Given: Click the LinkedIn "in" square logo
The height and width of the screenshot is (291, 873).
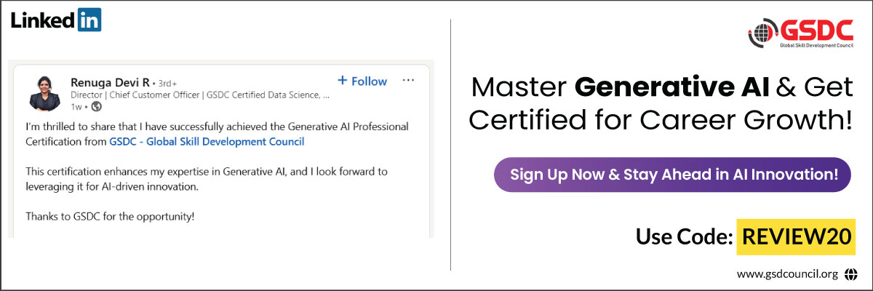Looking at the screenshot, I should (89, 20).
